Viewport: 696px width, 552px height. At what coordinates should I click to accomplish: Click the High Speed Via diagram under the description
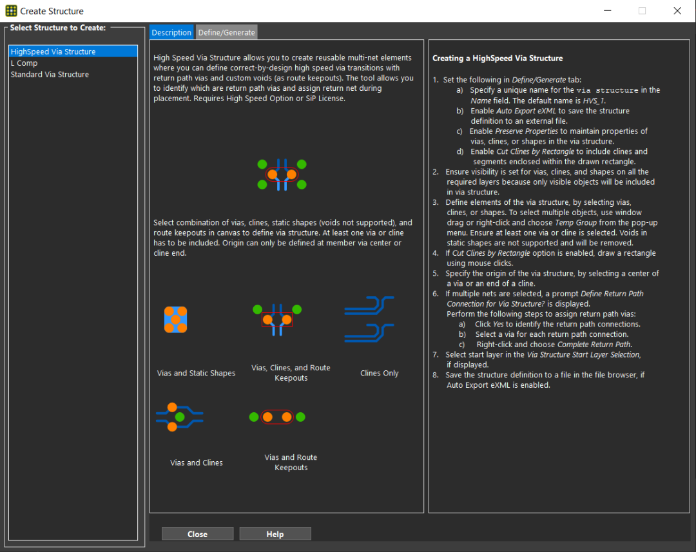pos(282,175)
